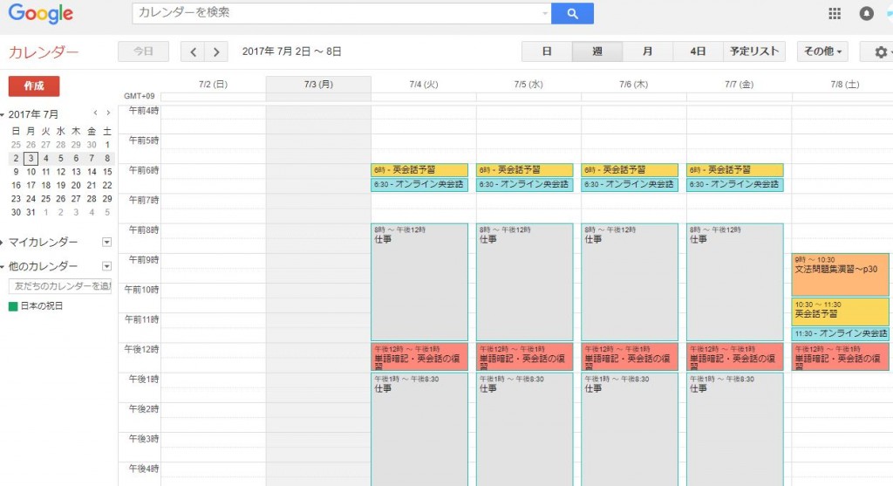The width and height of the screenshot is (893, 486).
Task: Switch to 4日 view
Action: click(x=698, y=51)
